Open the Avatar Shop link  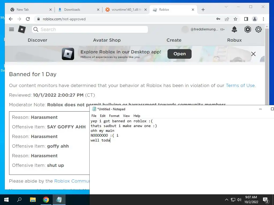107,40
